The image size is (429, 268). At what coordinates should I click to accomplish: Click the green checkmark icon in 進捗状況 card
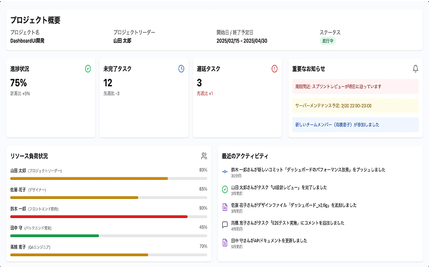[88, 68]
